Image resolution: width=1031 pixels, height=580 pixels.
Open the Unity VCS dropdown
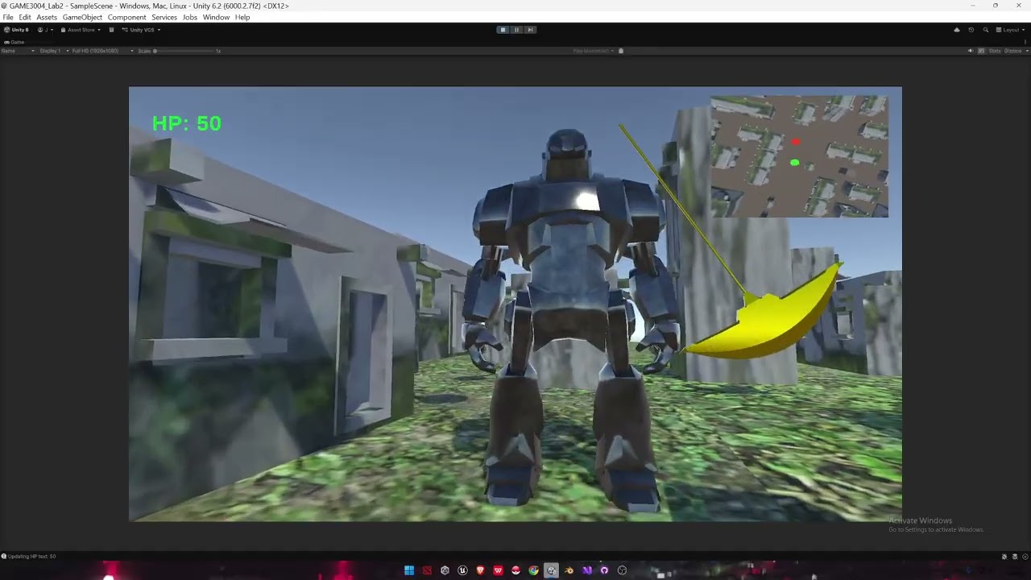tap(141, 30)
